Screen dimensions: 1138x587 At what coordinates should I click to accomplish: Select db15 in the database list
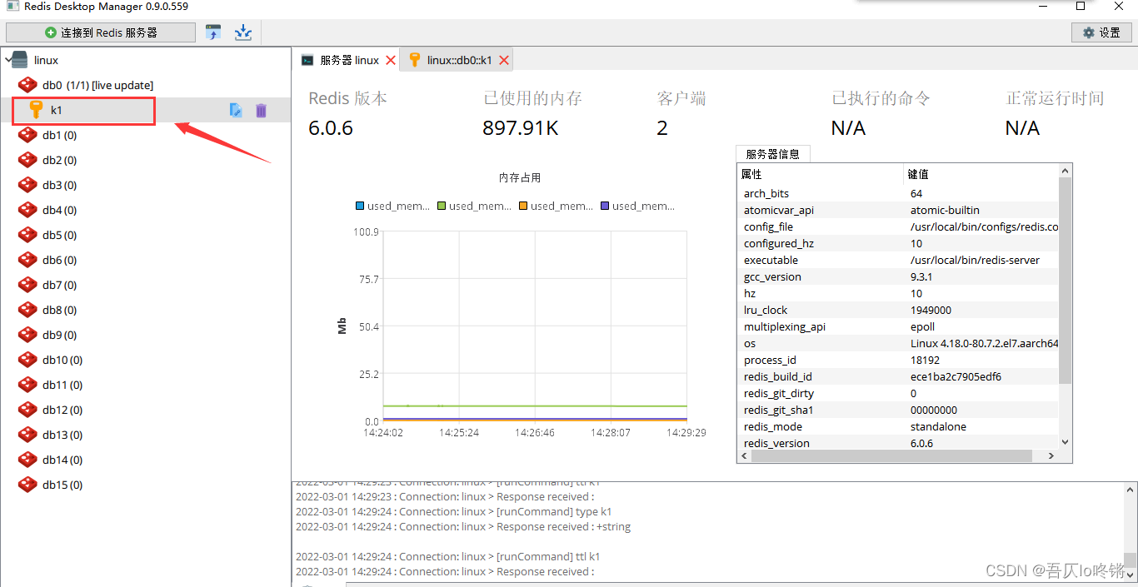(62, 485)
